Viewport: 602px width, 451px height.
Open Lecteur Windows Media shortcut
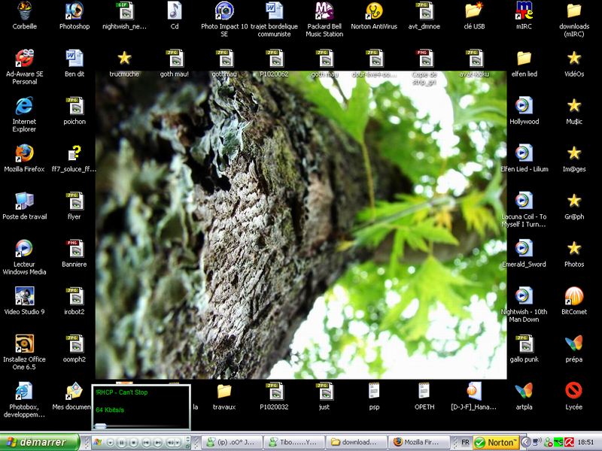24,249
